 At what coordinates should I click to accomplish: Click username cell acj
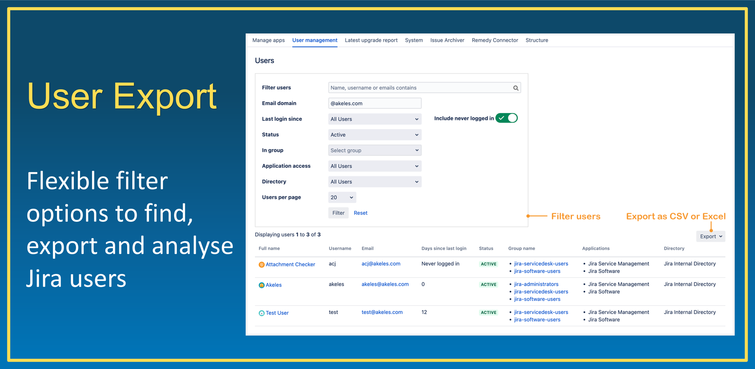point(332,264)
